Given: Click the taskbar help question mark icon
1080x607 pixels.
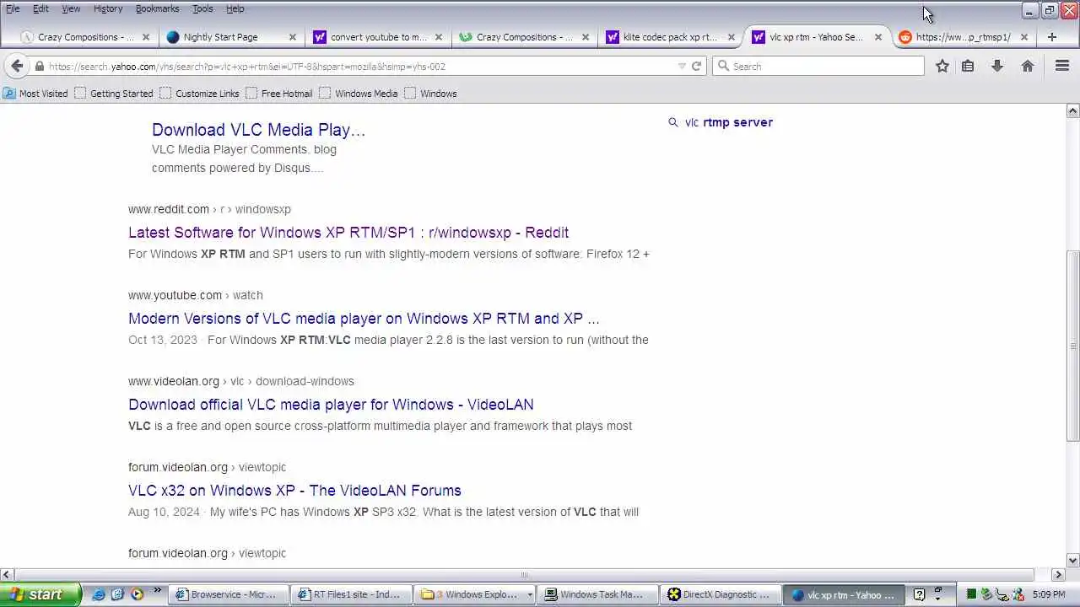Looking at the screenshot, I should point(920,594).
